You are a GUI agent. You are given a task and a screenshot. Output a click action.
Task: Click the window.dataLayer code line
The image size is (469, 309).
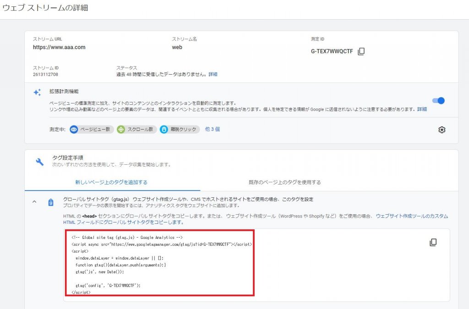tap(120, 258)
